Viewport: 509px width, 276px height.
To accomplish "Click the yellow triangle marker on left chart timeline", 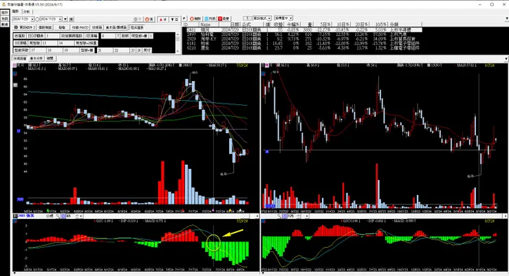I will tap(230, 210).
